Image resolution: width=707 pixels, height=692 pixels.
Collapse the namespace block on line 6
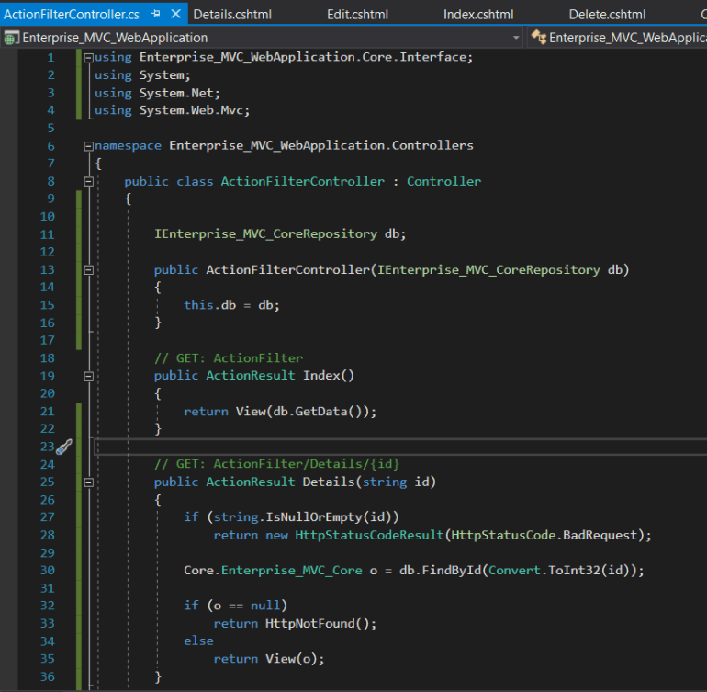pos(88,146)
